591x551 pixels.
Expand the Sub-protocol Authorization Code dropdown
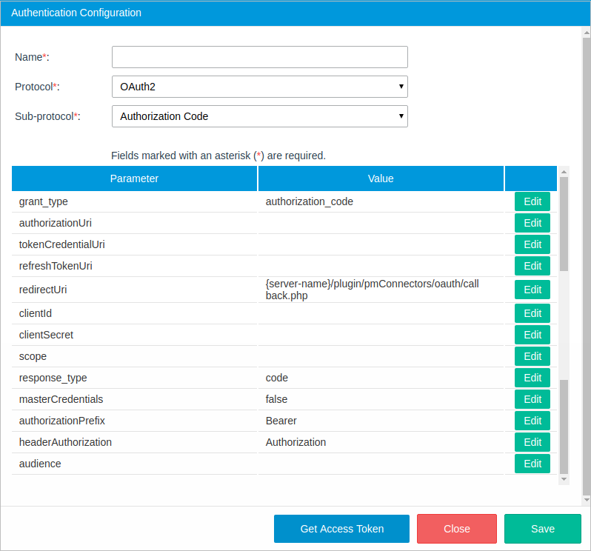(259, 116)
